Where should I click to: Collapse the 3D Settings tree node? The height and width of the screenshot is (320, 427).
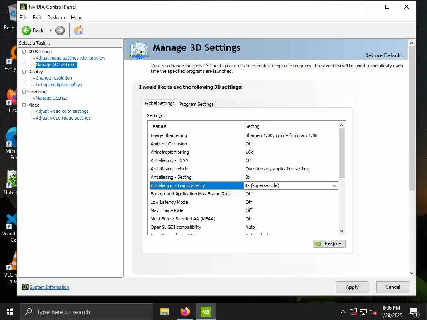(24, 52)
